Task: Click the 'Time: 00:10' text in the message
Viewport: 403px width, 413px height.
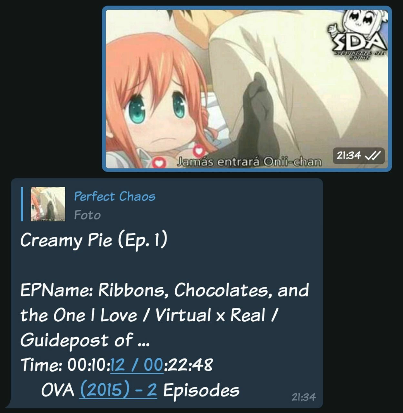Action: click(x=65, y=365)
